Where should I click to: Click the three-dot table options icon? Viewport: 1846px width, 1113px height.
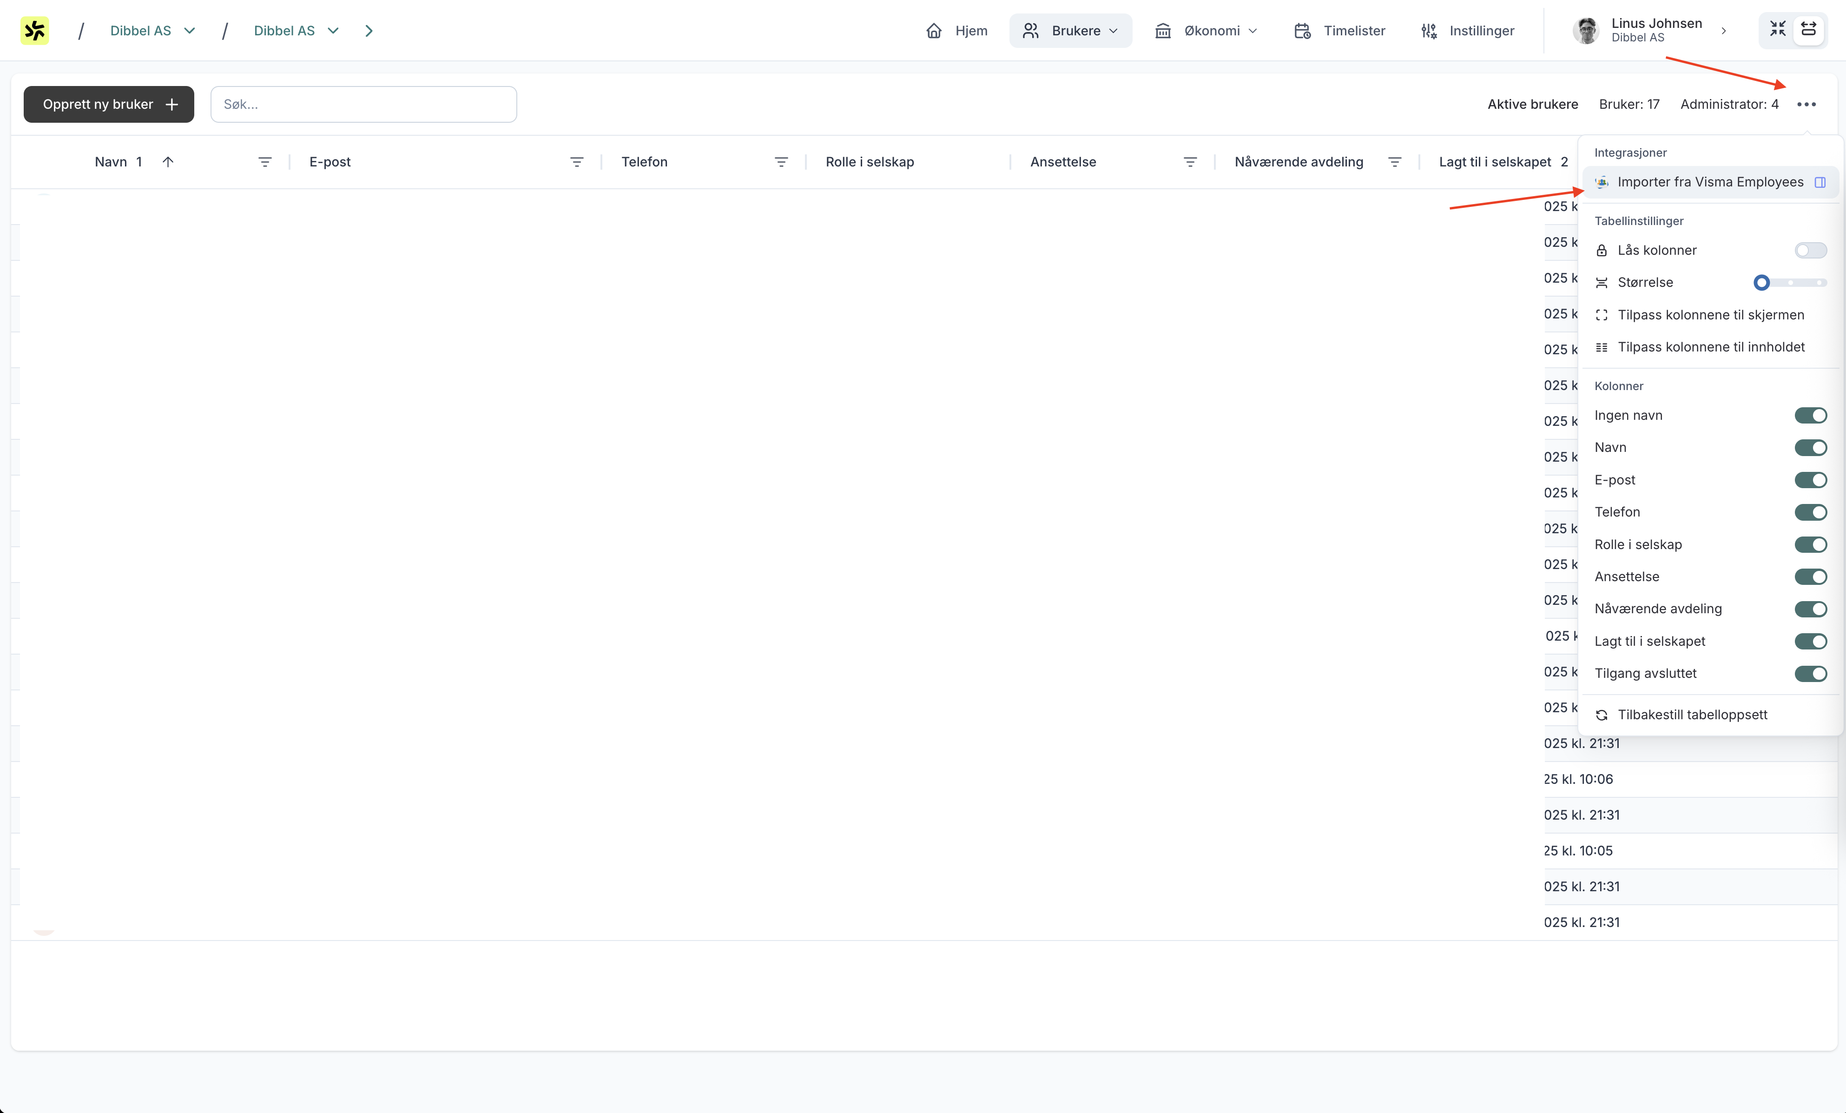pos(1806,104)
